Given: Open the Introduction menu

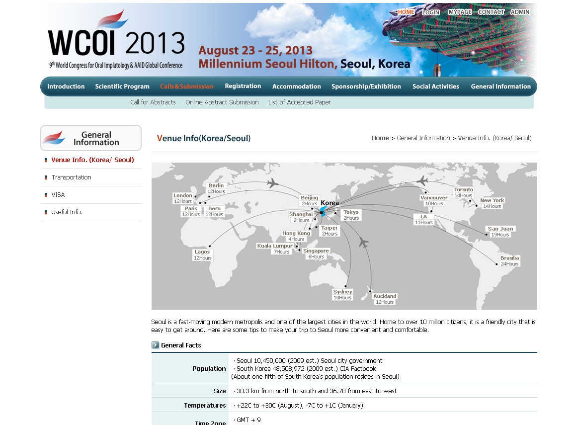Looking at the screenshot, I should pos(66,86).
